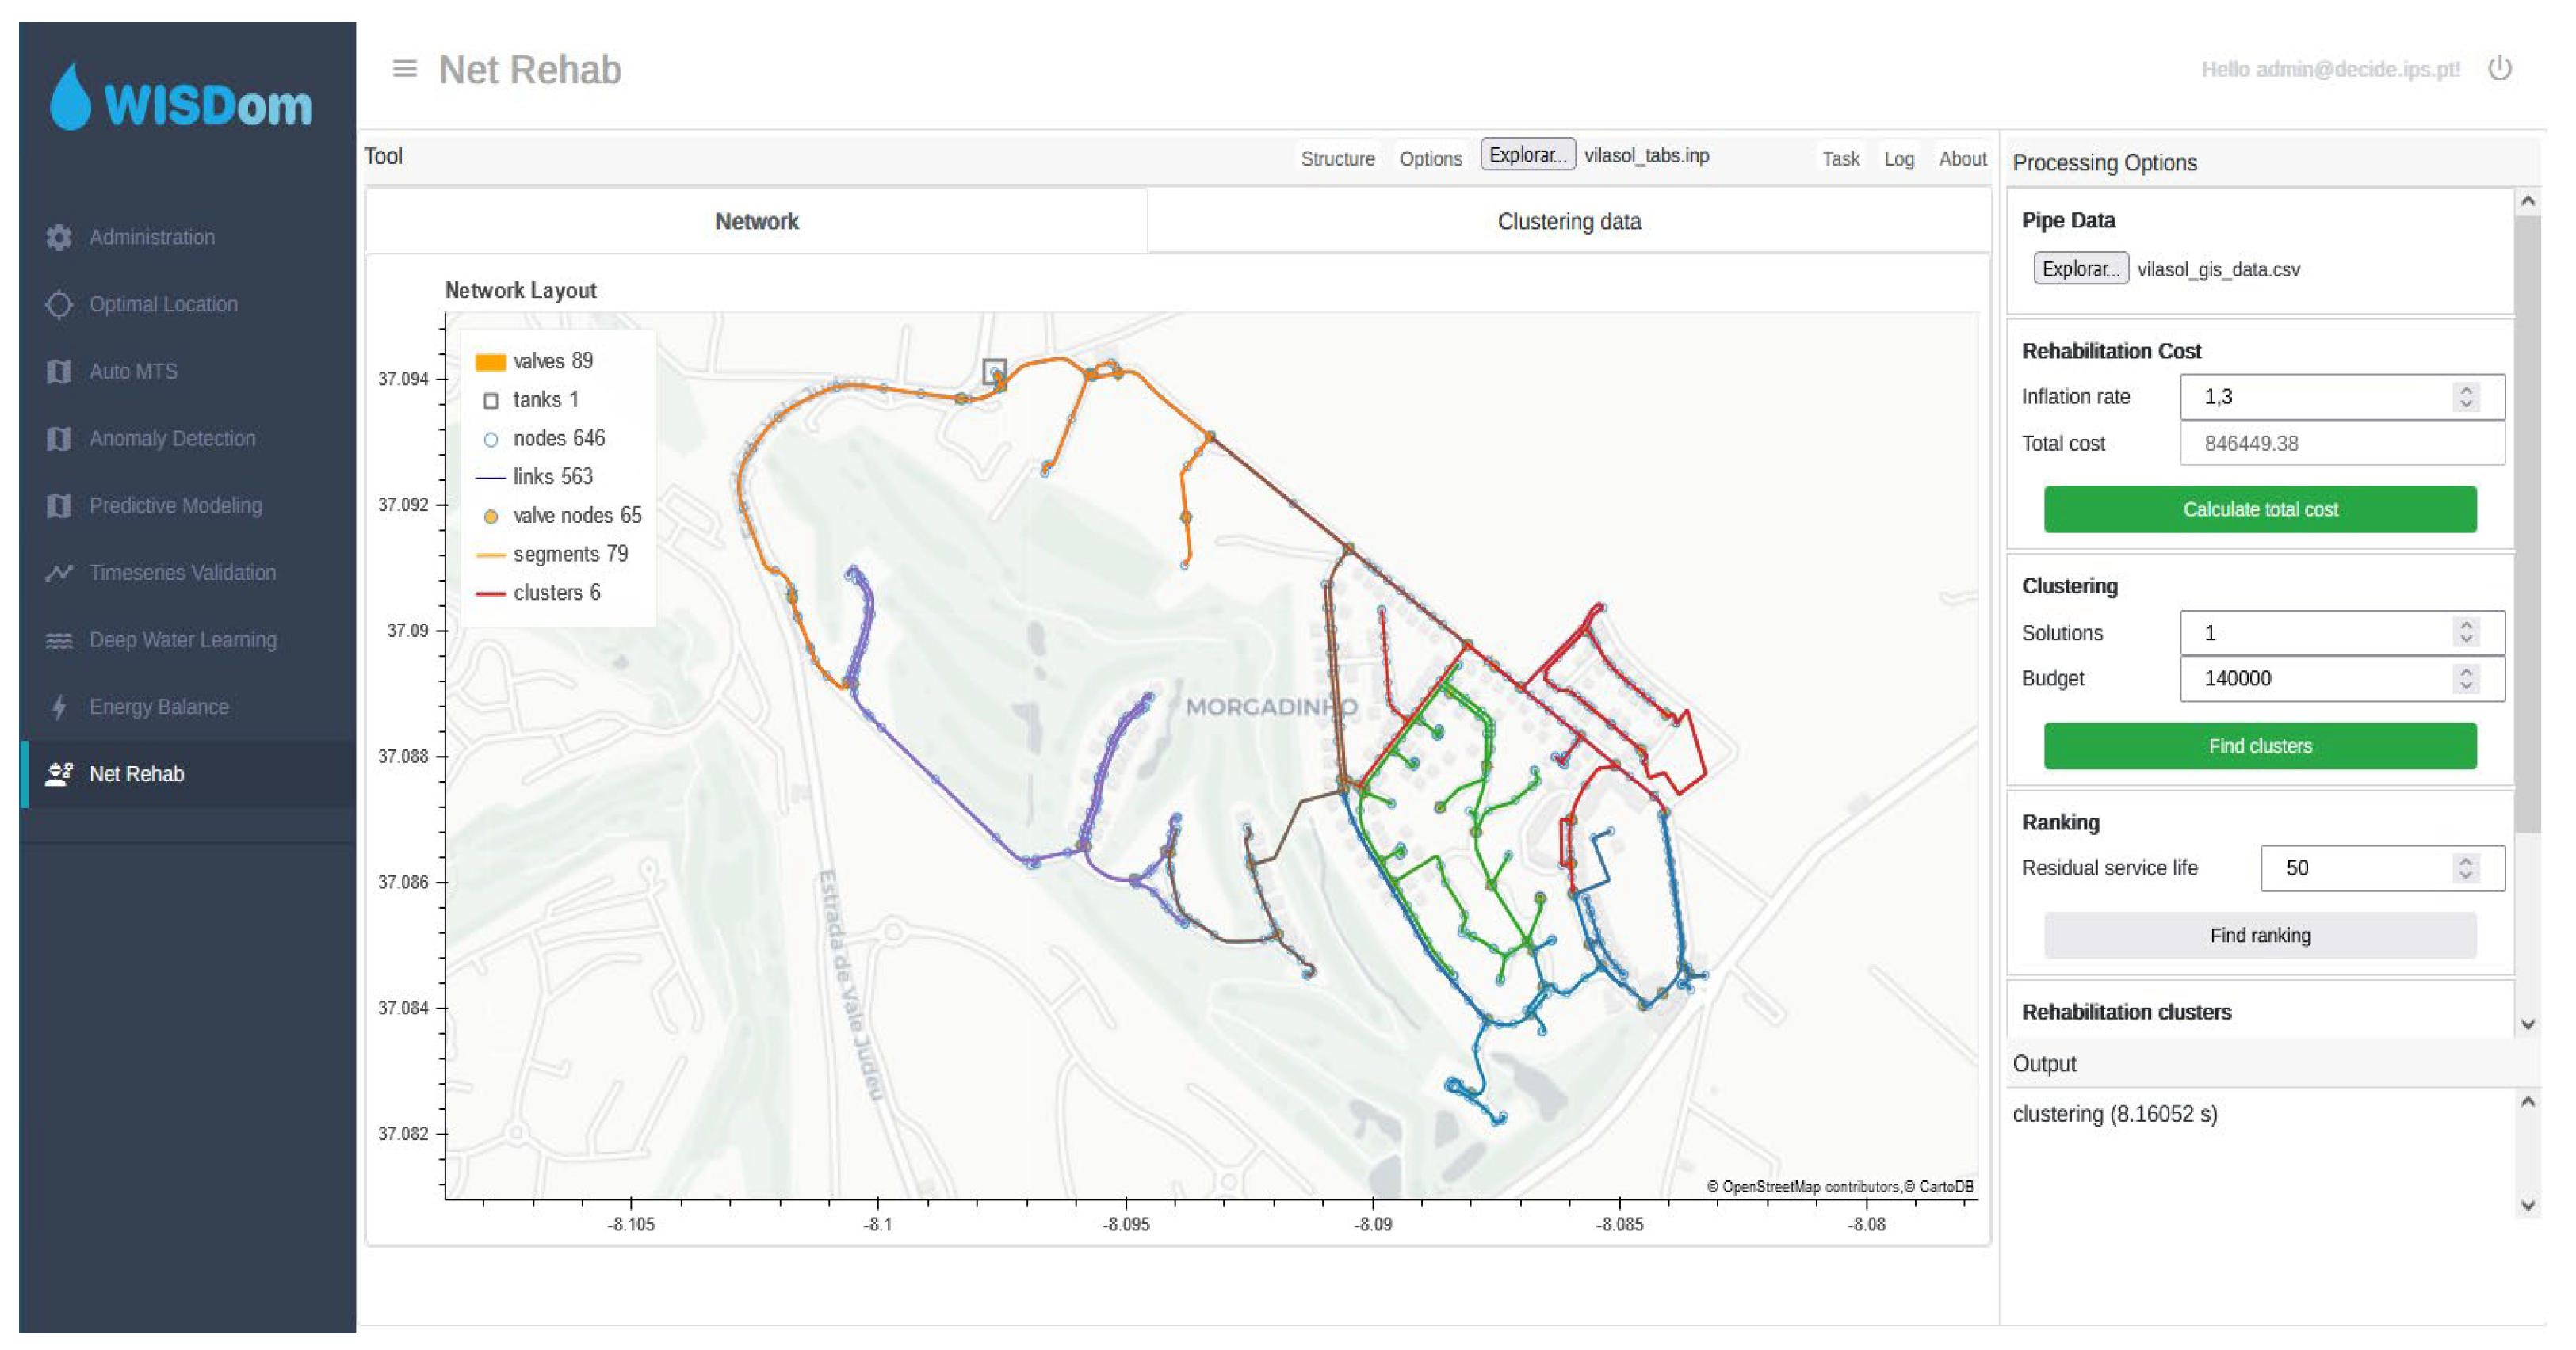Click the Inflation rate spinner arrows

tap(2465, 397)
